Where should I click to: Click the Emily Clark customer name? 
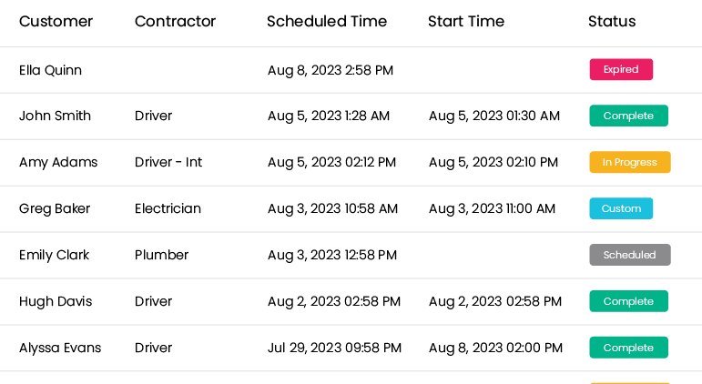(x=54, y=255)
